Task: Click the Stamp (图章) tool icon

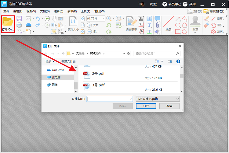Action: (195, 22)
